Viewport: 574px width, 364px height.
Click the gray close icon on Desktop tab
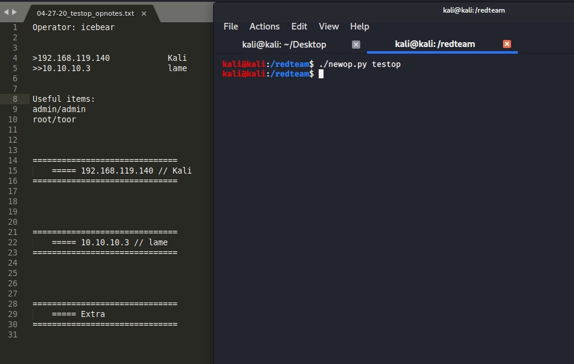(x=356, y=44)
